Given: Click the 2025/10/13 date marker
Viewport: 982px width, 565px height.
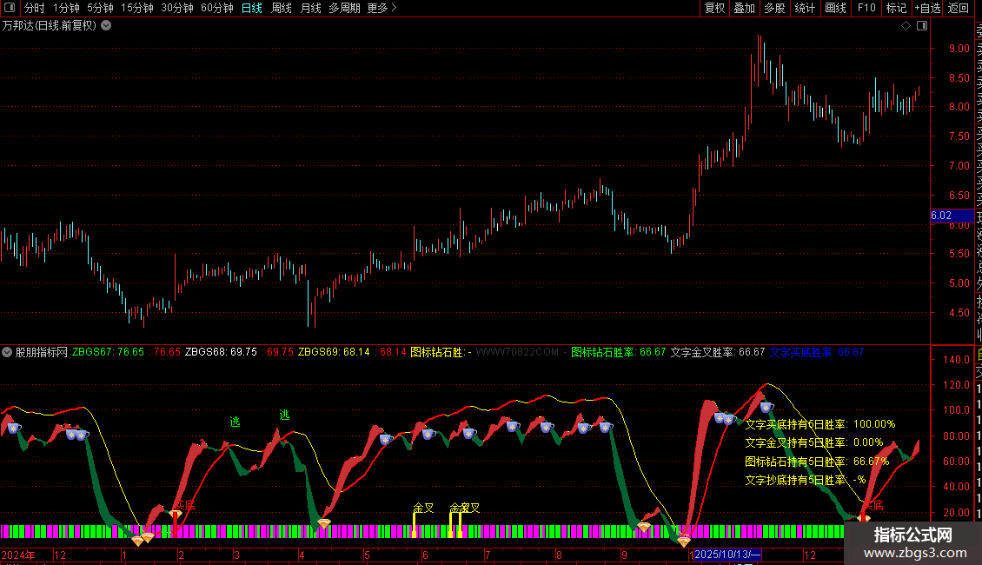Looking at the screenshot, I should (727, 555).
